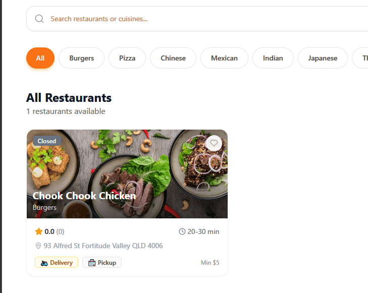Select the Japanese cuisine filter

(x=323, y=58)
